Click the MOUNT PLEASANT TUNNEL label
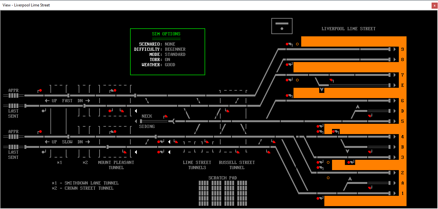The height and width of the screenshot is (209, 438). pos(116,165)
